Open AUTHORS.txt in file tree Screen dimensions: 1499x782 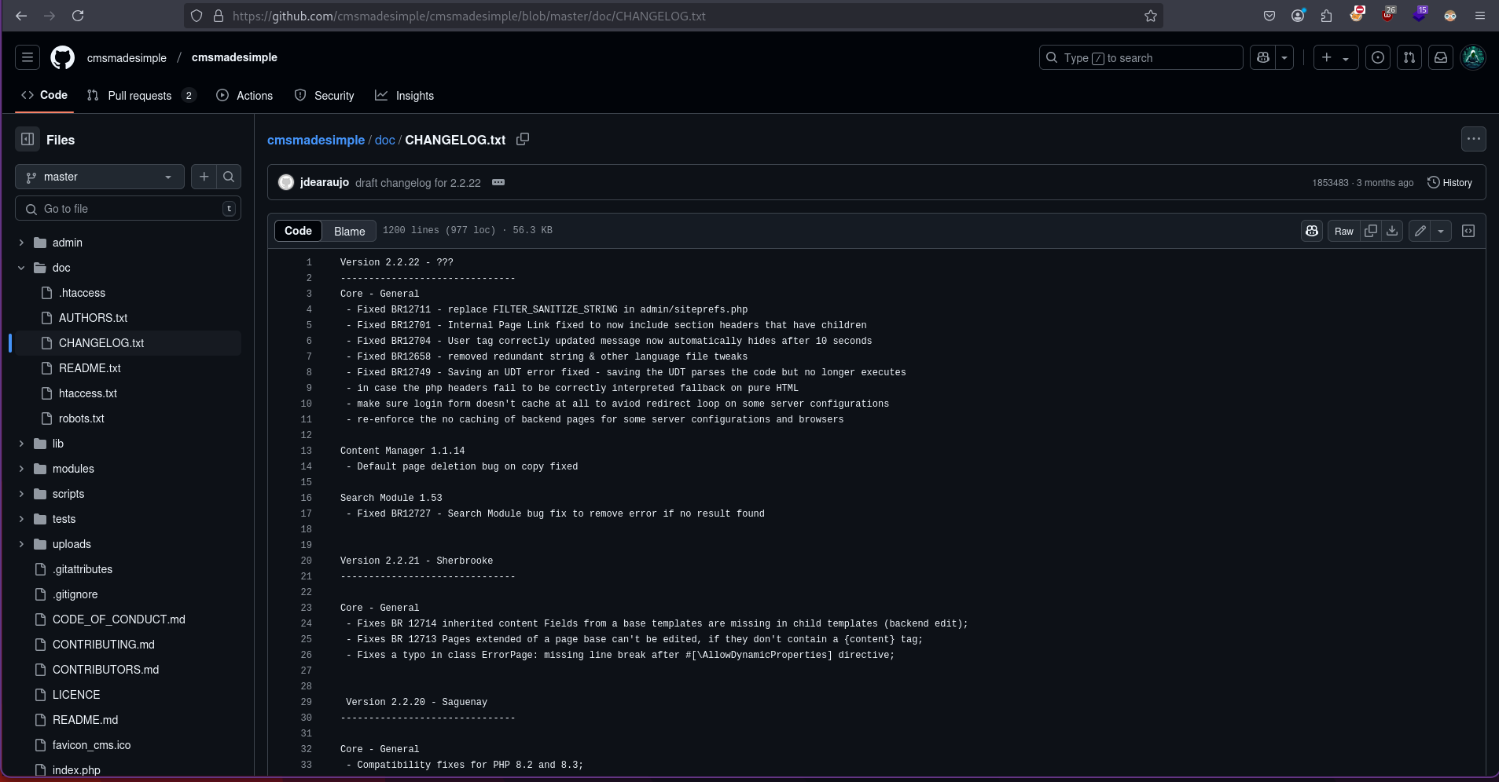click(93, 318)
